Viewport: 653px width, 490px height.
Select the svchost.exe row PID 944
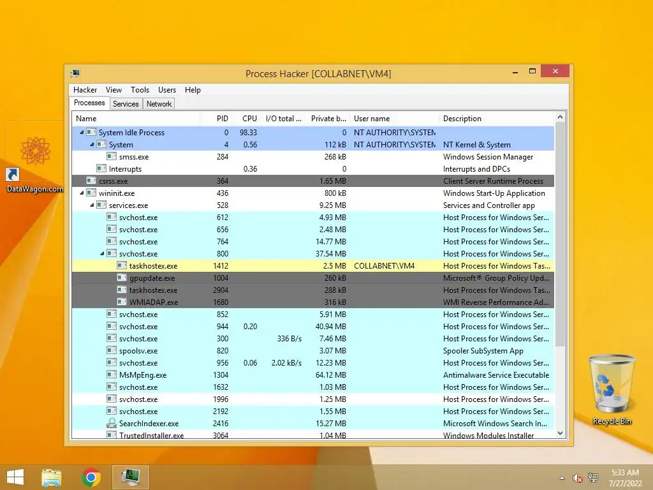pyautogui.click(x=312, y=326)
